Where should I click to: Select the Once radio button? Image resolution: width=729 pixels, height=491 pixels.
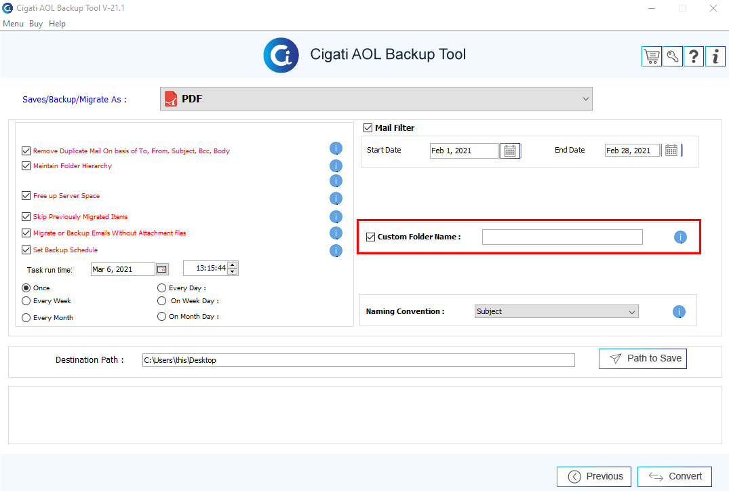(26, 288)
